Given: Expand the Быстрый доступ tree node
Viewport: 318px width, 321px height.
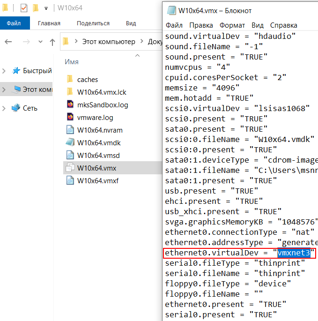Looking at the screenshot, I should pos(4,71).
